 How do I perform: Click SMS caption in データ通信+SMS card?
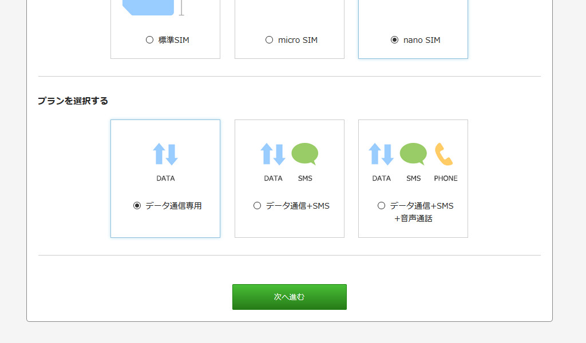305,178
